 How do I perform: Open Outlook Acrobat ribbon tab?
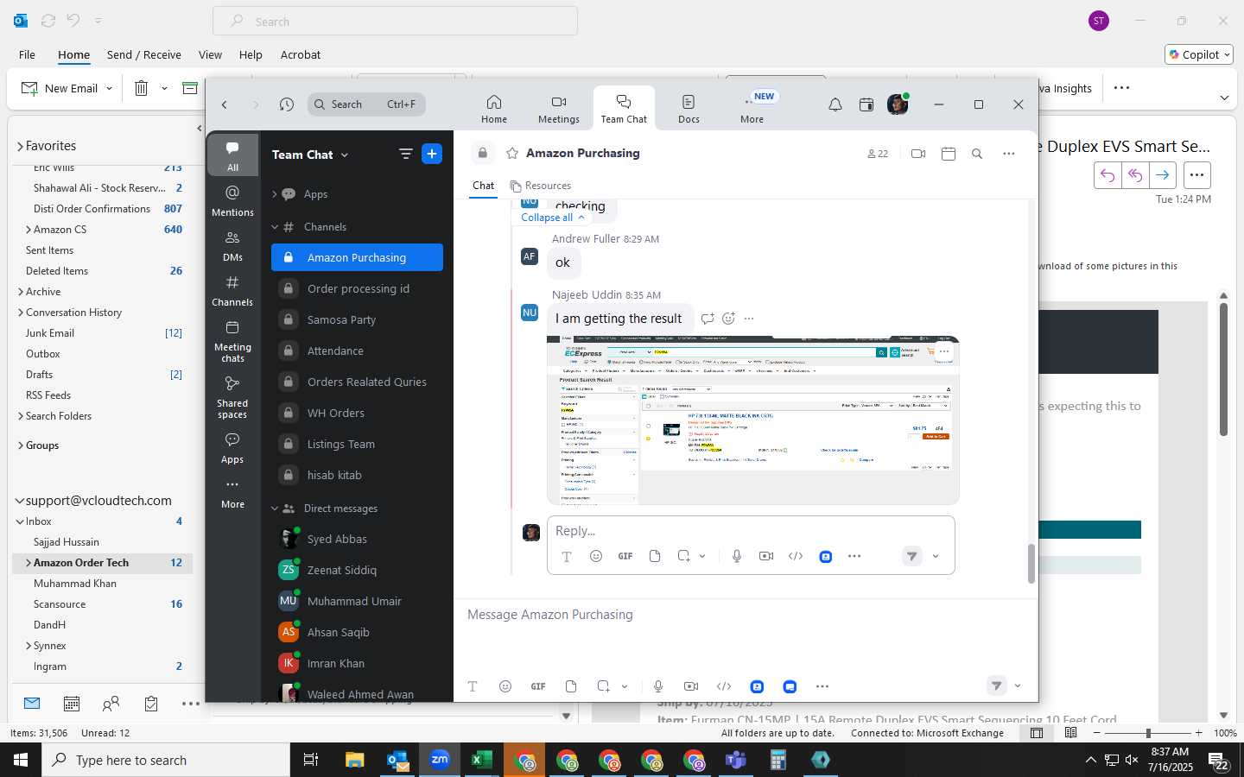point(301,54)
